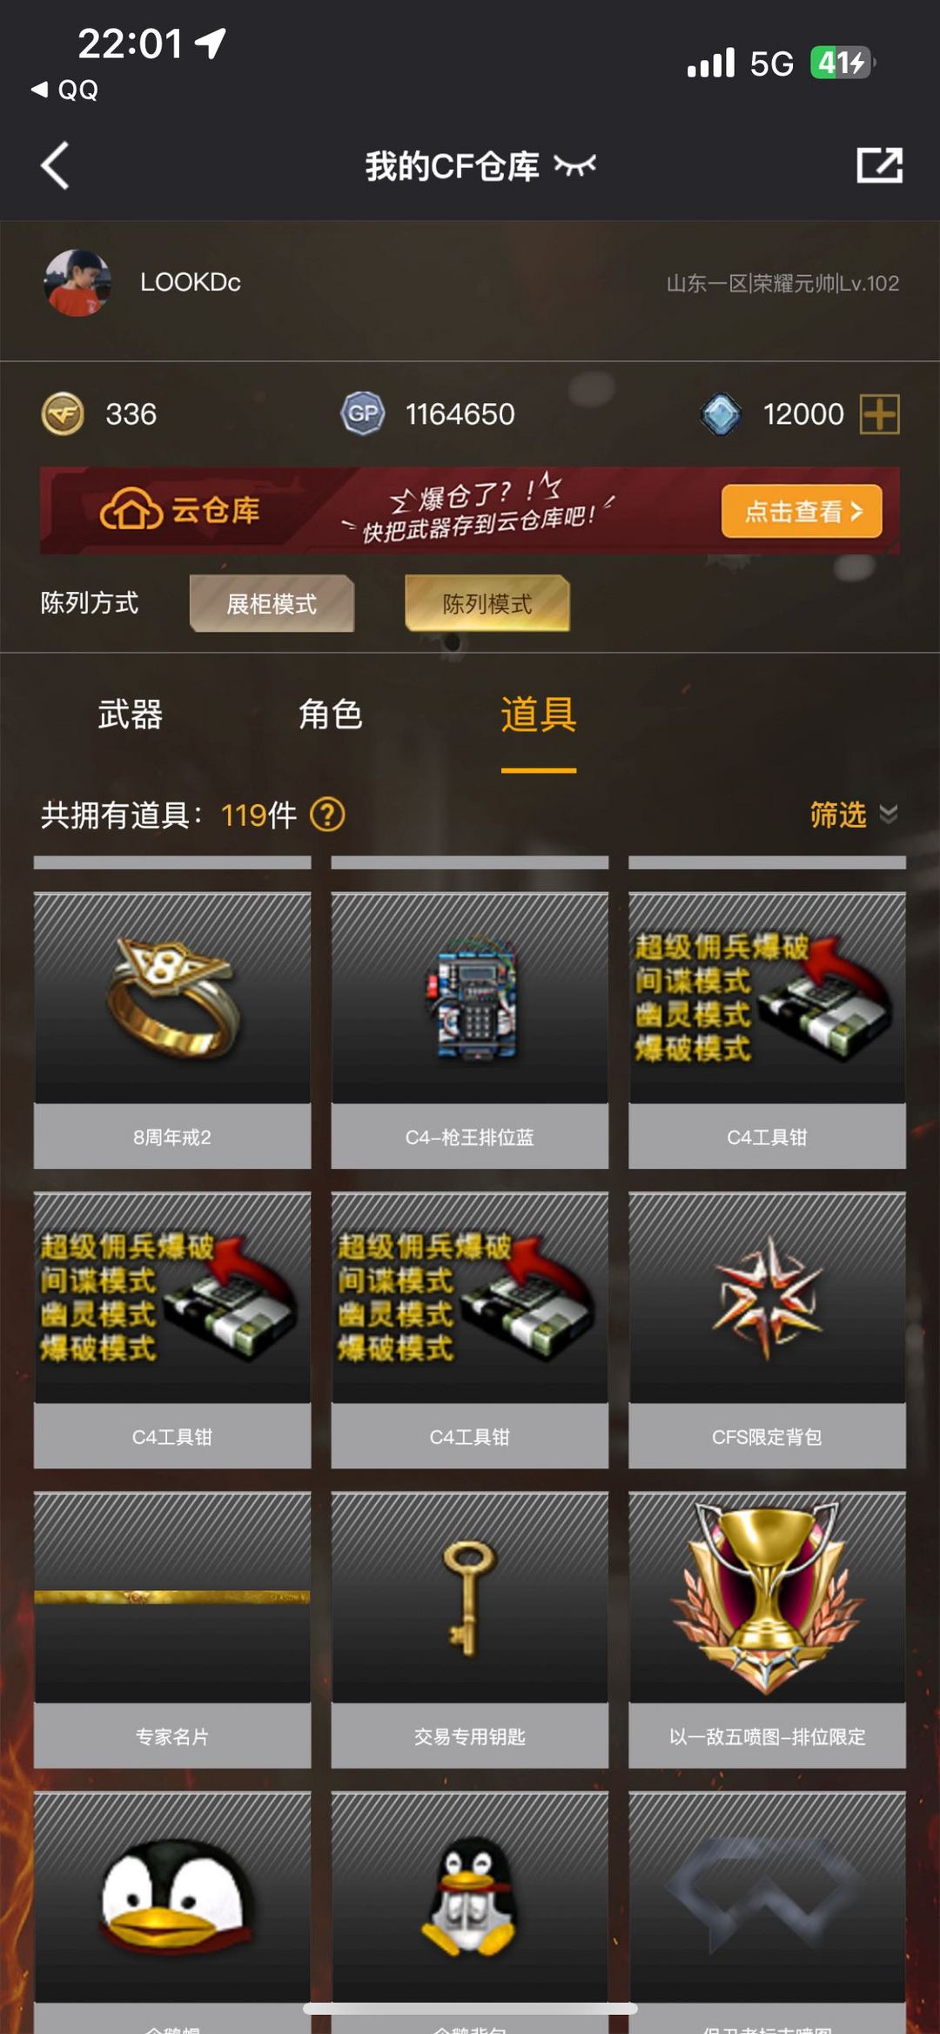Select 展柜模式 display mode

tap(272, 603)
